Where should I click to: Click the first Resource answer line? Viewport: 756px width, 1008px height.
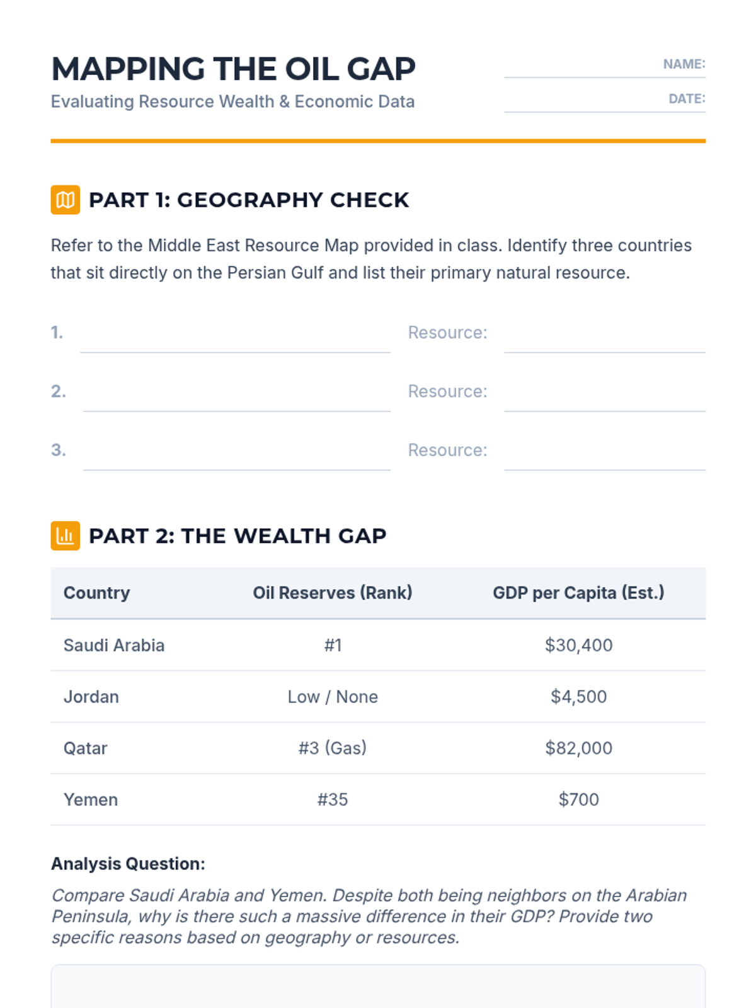(x=605, y=333)
